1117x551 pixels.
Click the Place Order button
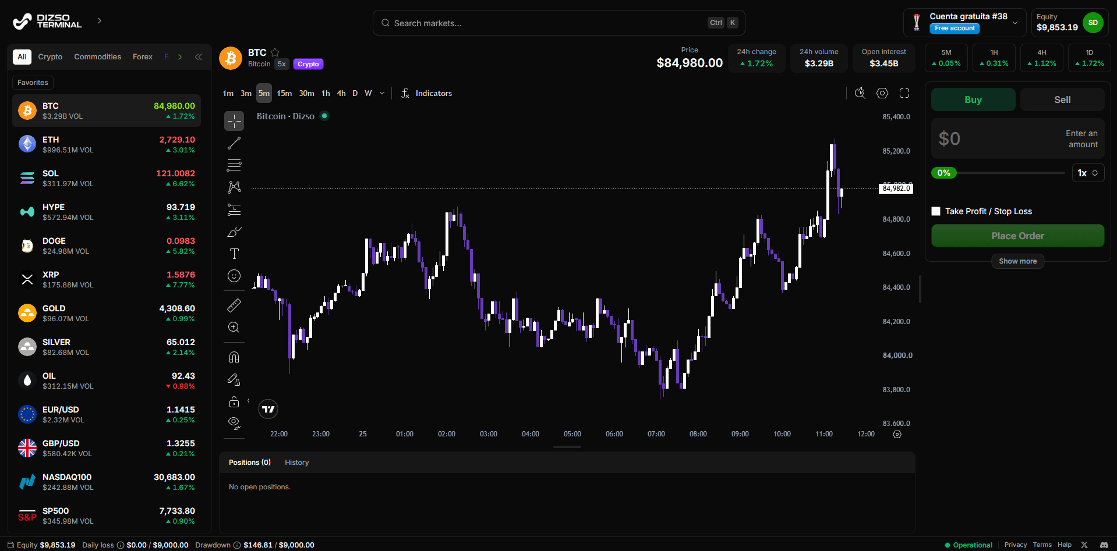(x=1017, y=236)
